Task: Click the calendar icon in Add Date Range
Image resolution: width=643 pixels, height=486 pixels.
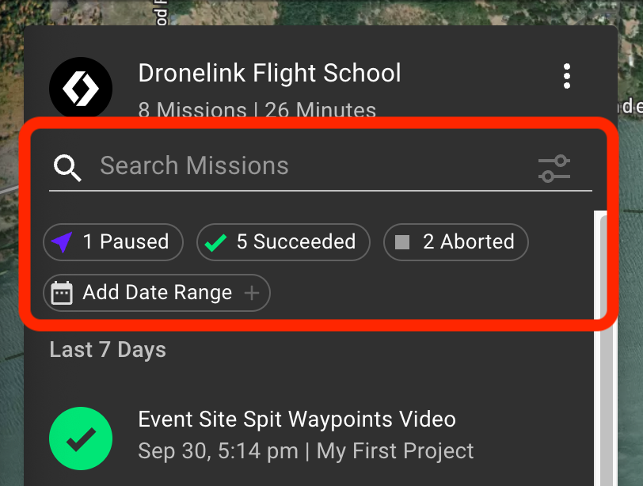Action: coord(62,293)
